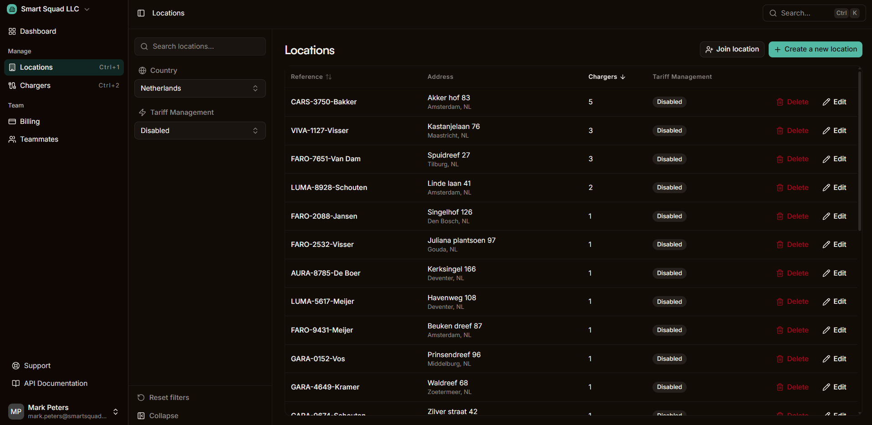Image resolution: width=872 pixels, height=425 pixels.
Task: Click Join location
Action: point(732,49)
